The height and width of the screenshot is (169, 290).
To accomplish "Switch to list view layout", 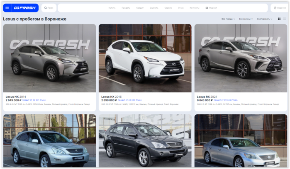I will click(x=285, y=19).
